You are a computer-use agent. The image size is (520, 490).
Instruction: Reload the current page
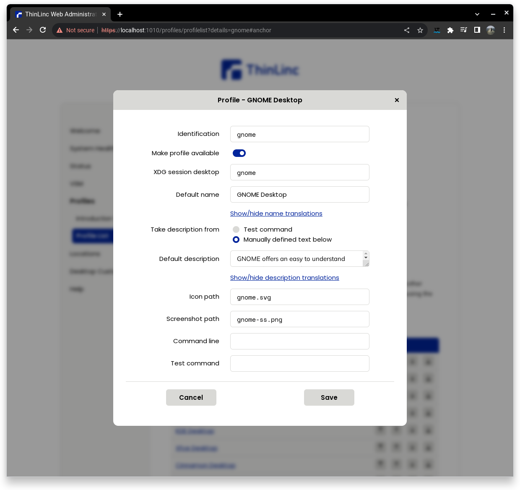click(x=43, y=30)
